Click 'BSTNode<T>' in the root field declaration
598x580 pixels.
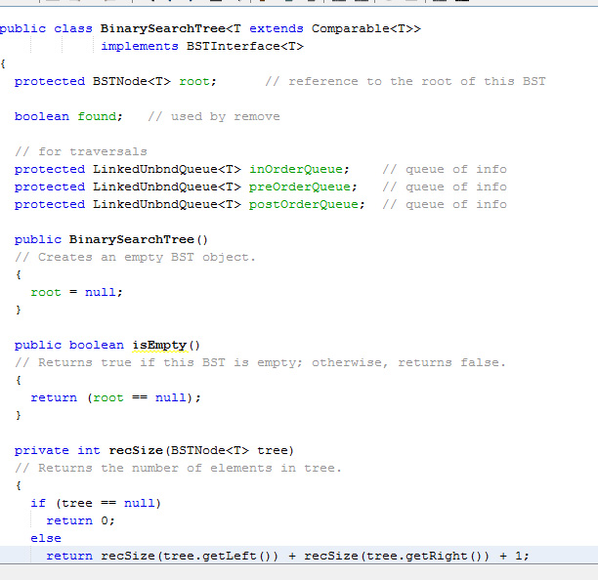click(132, 82)
